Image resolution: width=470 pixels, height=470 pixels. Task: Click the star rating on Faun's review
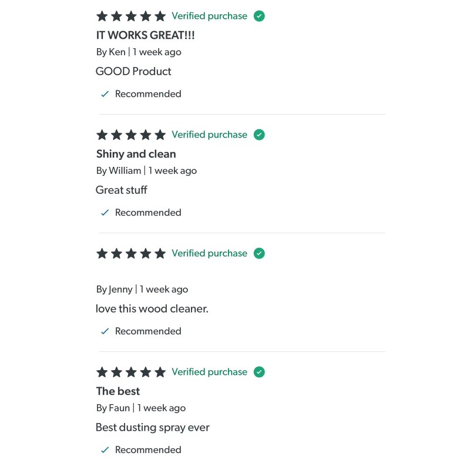pos(131,372)
